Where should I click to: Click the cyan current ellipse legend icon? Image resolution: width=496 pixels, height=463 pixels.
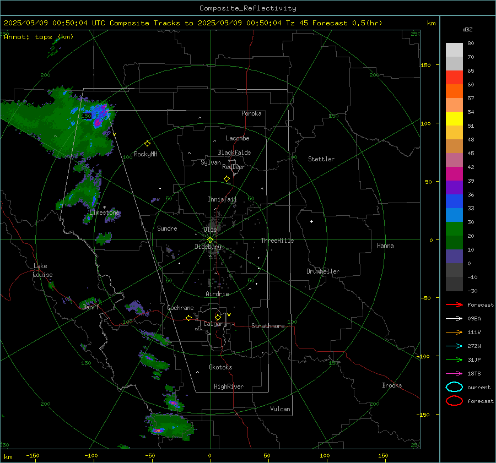point(454,387)
